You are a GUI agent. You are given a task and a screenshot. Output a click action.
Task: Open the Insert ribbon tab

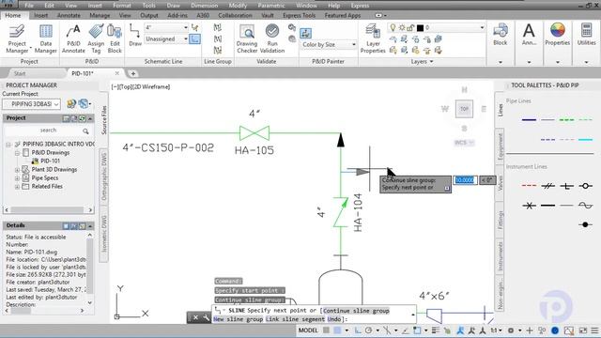click(41, 15)
